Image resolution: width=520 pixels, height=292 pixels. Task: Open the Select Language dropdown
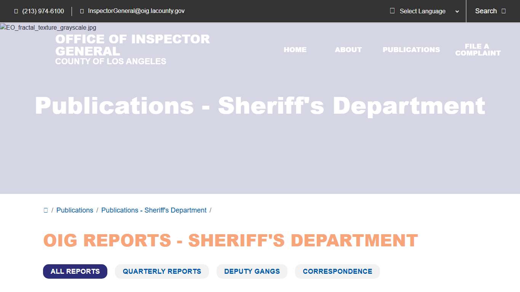422,11
